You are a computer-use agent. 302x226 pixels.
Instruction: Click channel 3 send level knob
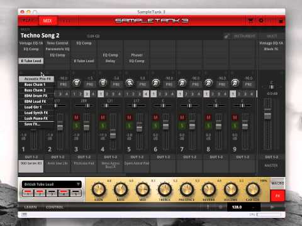click(77, 83)
